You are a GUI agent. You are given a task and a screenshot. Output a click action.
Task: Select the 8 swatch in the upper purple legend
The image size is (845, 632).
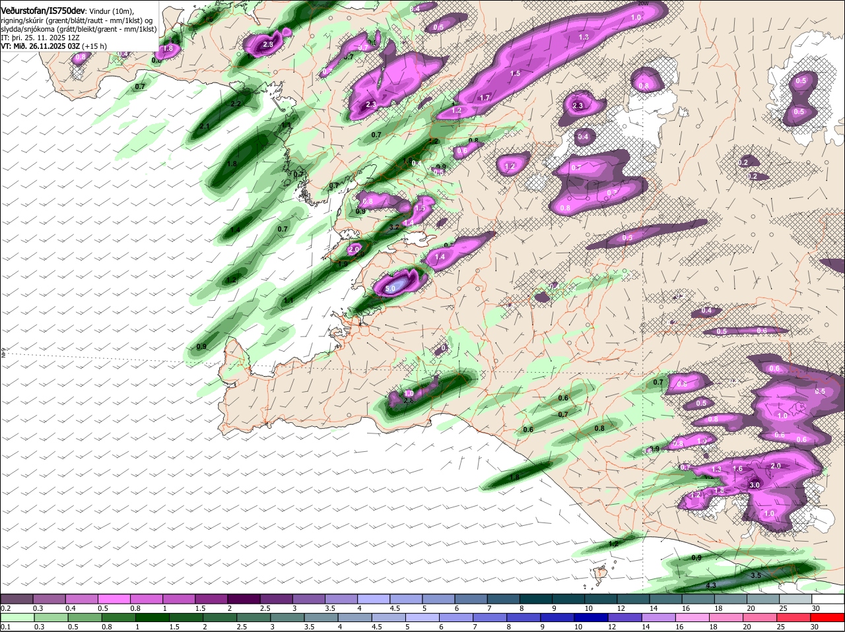coord(536,598)
